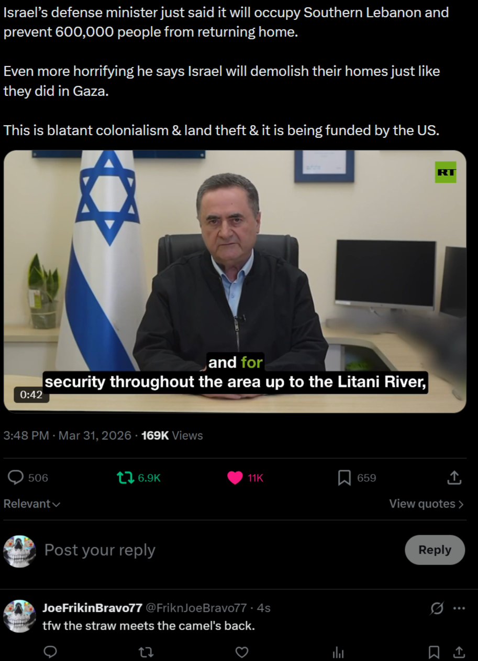Bookmark the JoeFrikinBravo77 reply

pos(434,652)
